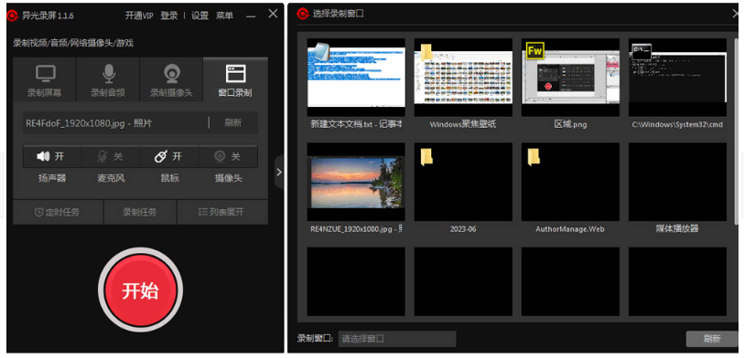
Task: Open the 菜单 menu
Action: coord(224,16)
